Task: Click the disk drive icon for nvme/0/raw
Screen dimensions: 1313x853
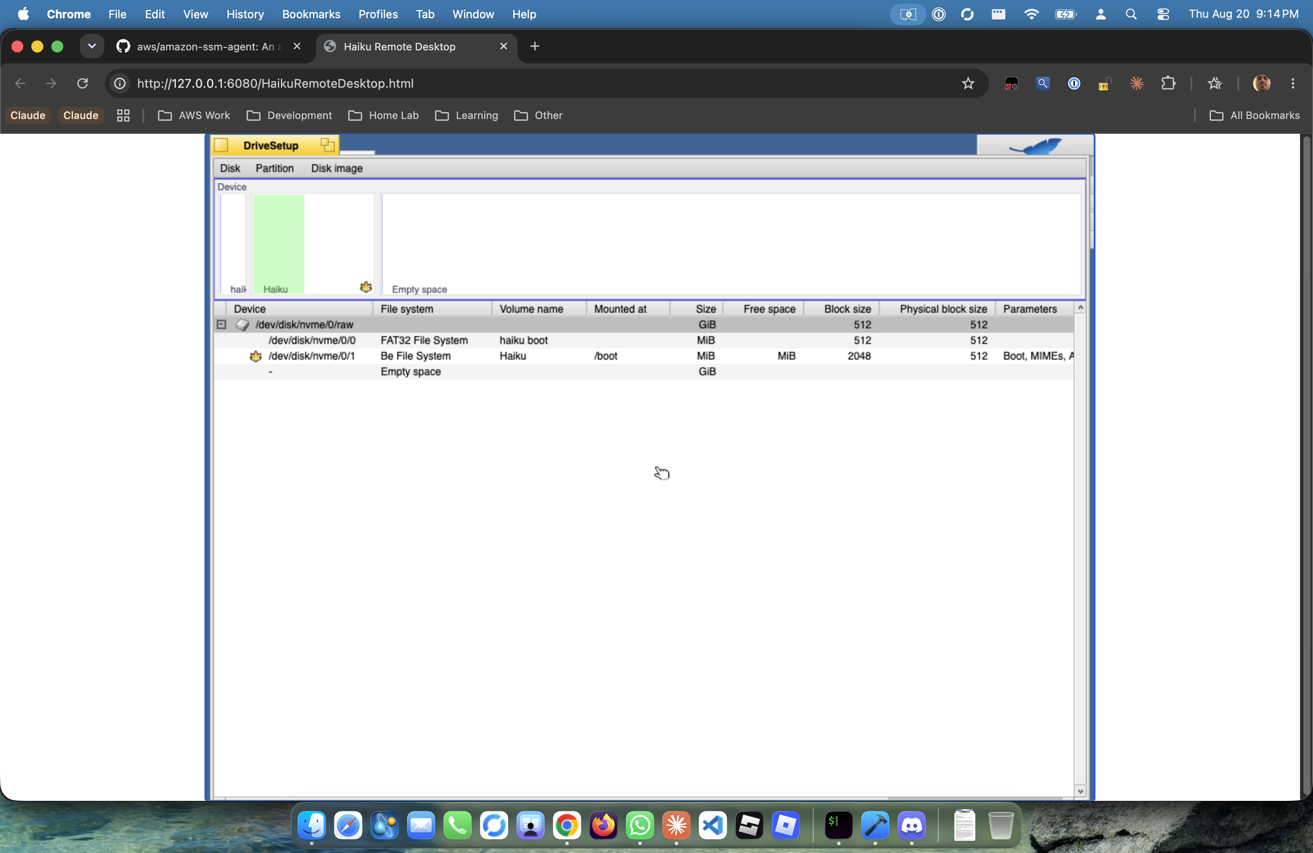Action: tap(242, 324)
